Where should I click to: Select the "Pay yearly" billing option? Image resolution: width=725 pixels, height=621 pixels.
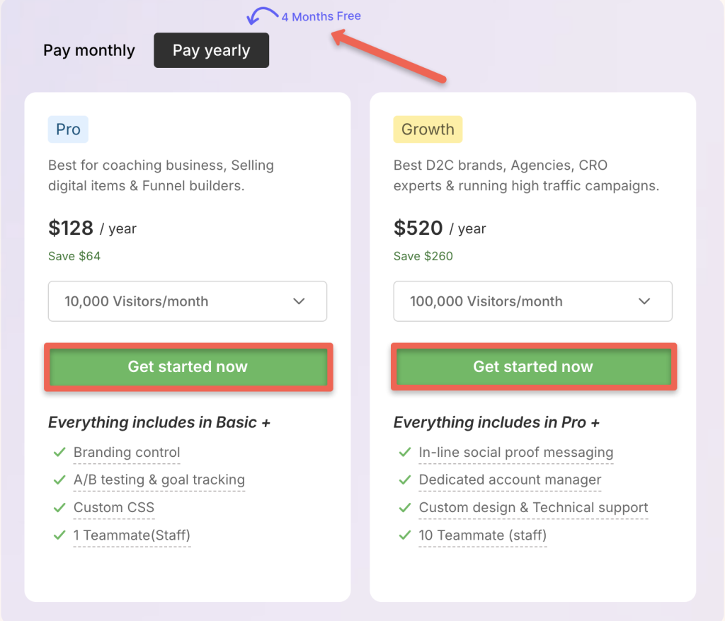coord(211,50)
